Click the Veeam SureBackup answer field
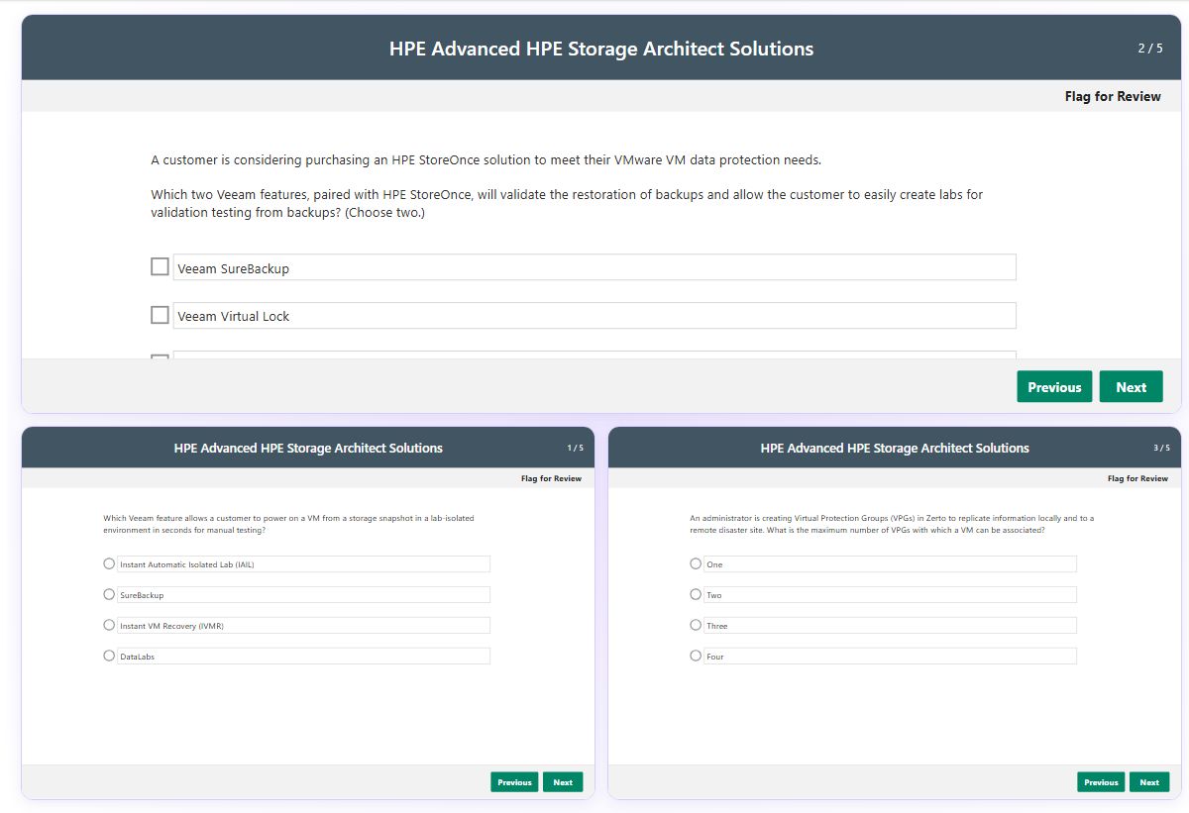 point(594,267)
